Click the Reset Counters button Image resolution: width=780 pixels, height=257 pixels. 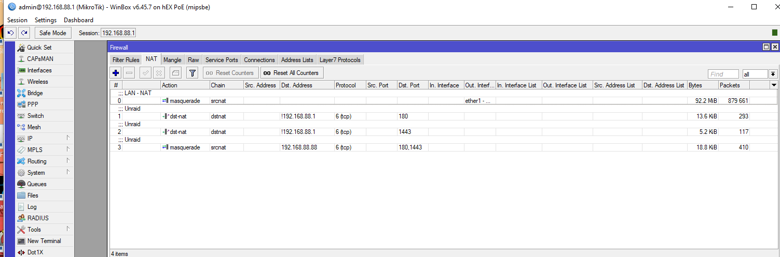[x=230, y=73]
